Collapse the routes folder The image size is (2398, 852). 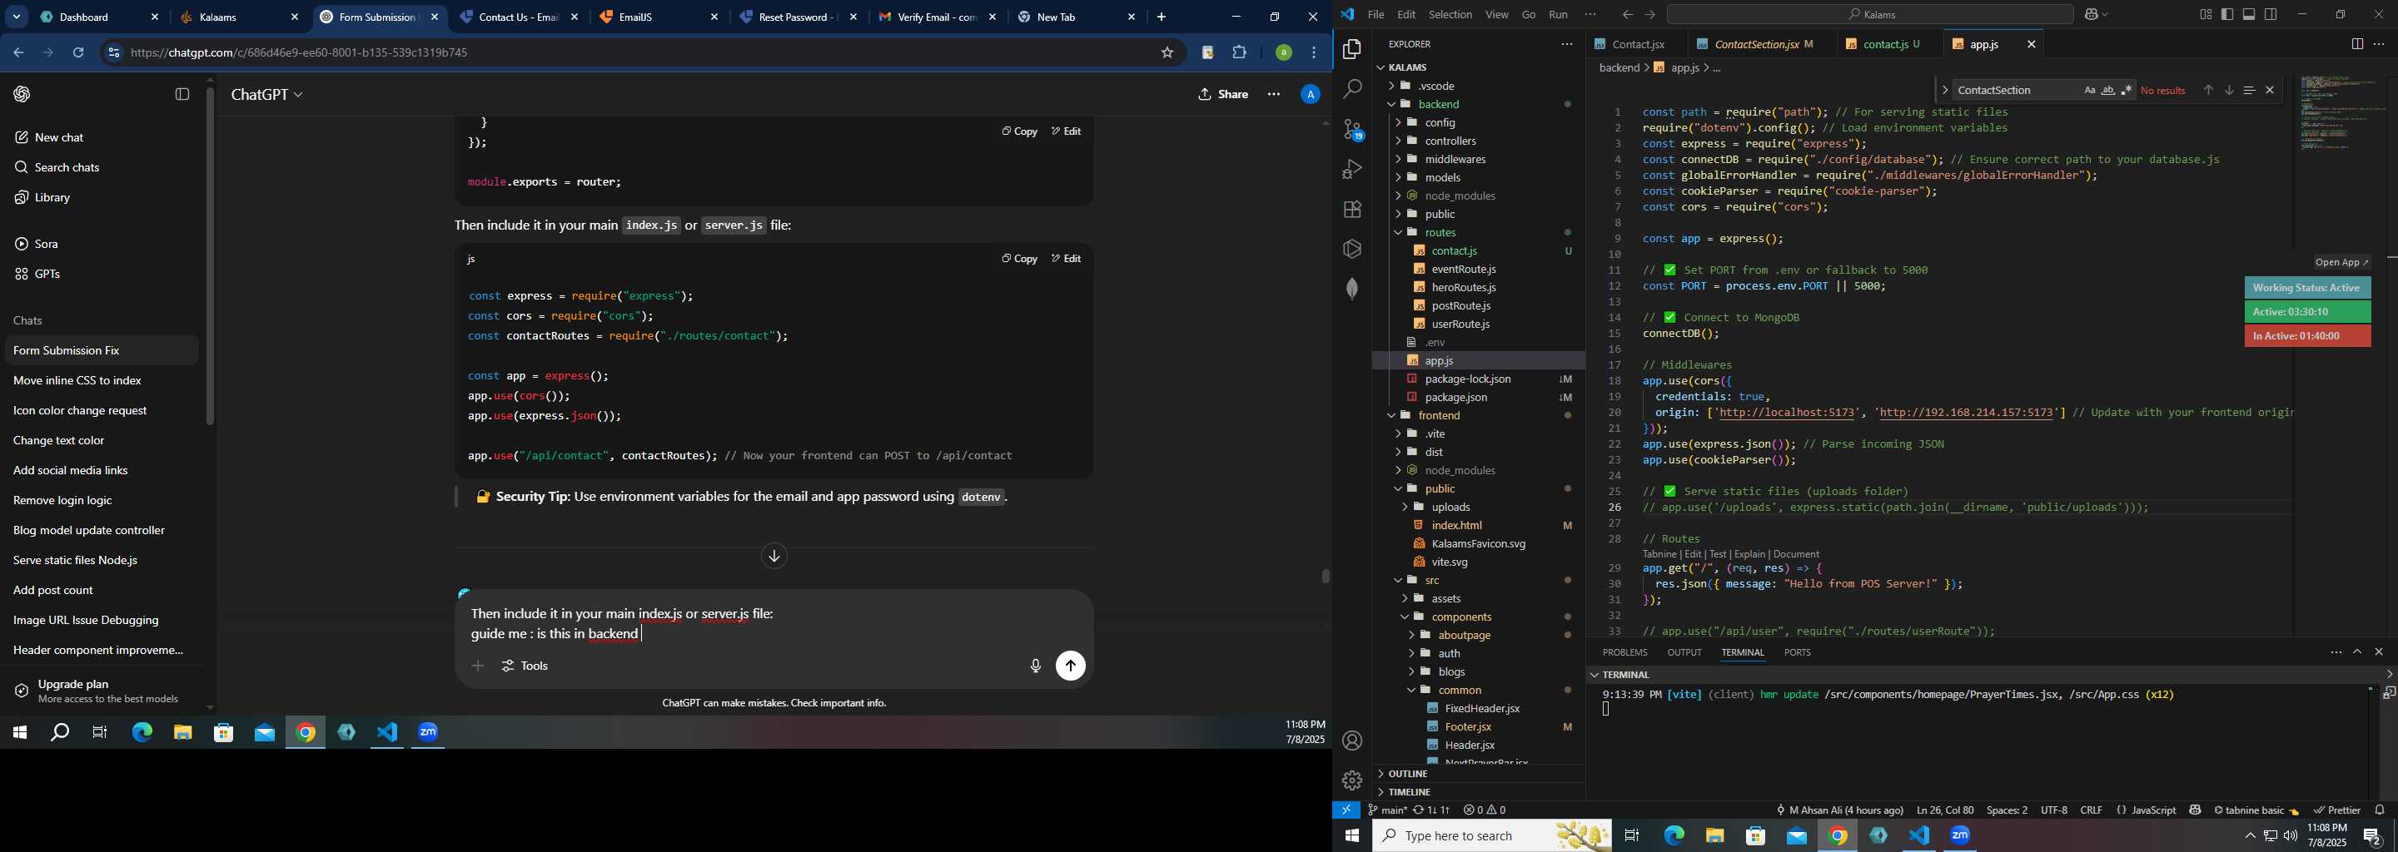[x=1477, y=232]
